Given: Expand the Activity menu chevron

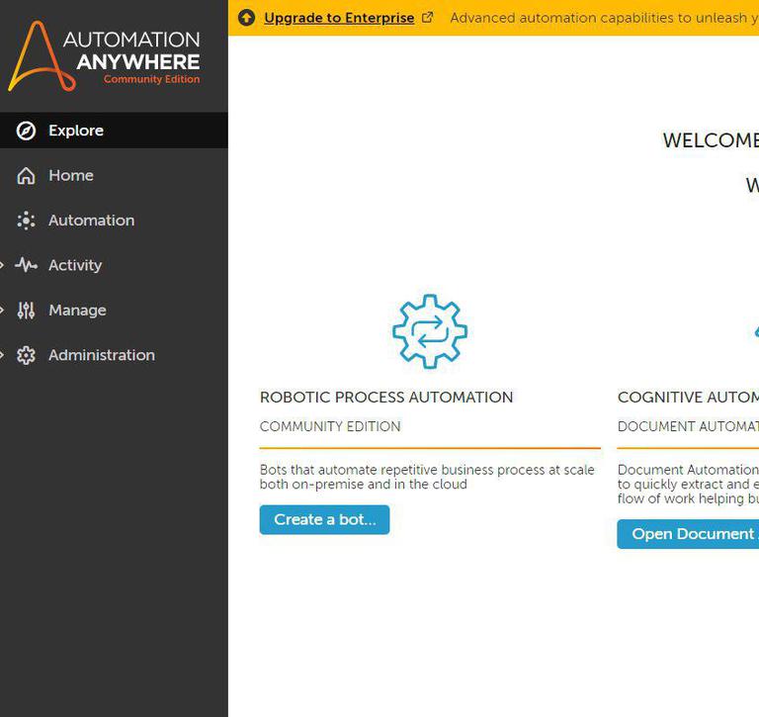Looking at the screenshot, I should click(x=2, y=265).
